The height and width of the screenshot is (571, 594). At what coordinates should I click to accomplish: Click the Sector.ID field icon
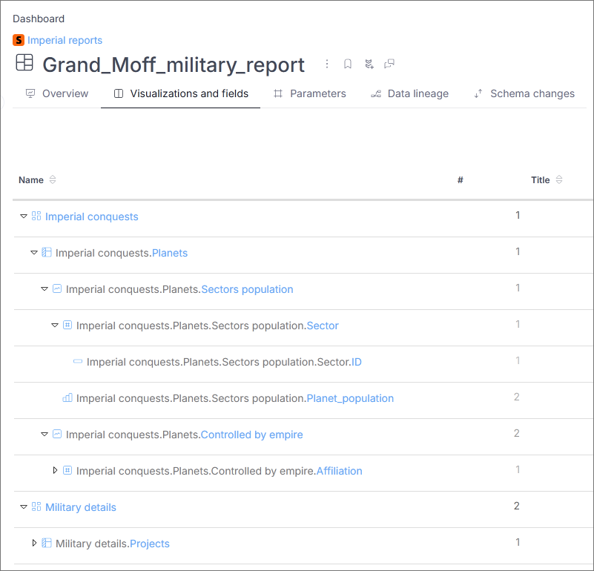point(78,362)
